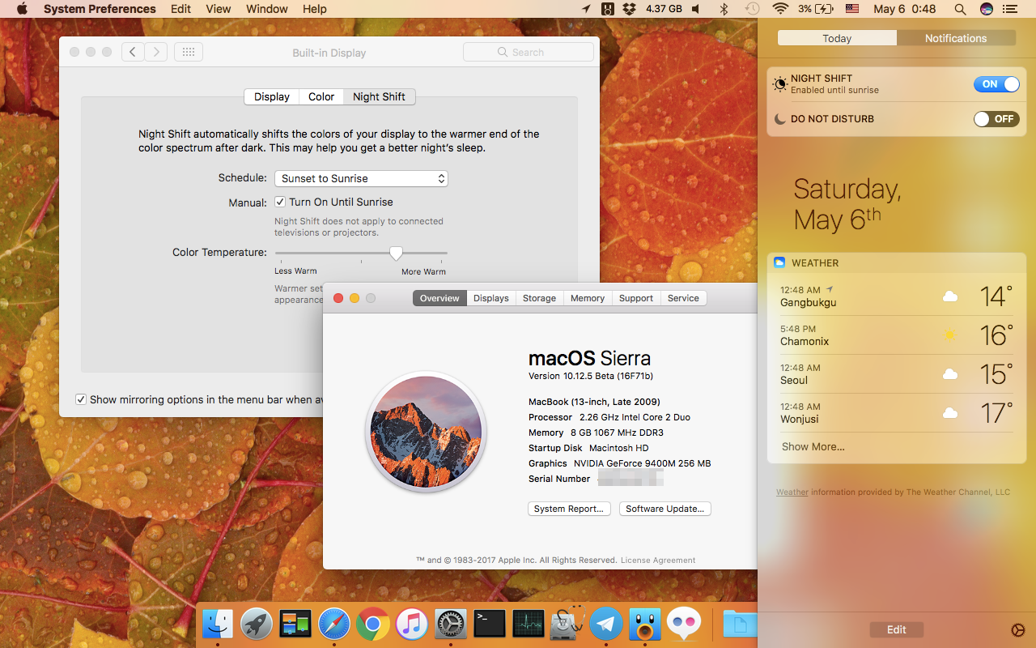Open Safari compass icon in dock
The width and height of the screenshot is (1036, 648).
(333, 624)
